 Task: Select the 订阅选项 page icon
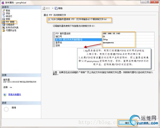point(3,25)
